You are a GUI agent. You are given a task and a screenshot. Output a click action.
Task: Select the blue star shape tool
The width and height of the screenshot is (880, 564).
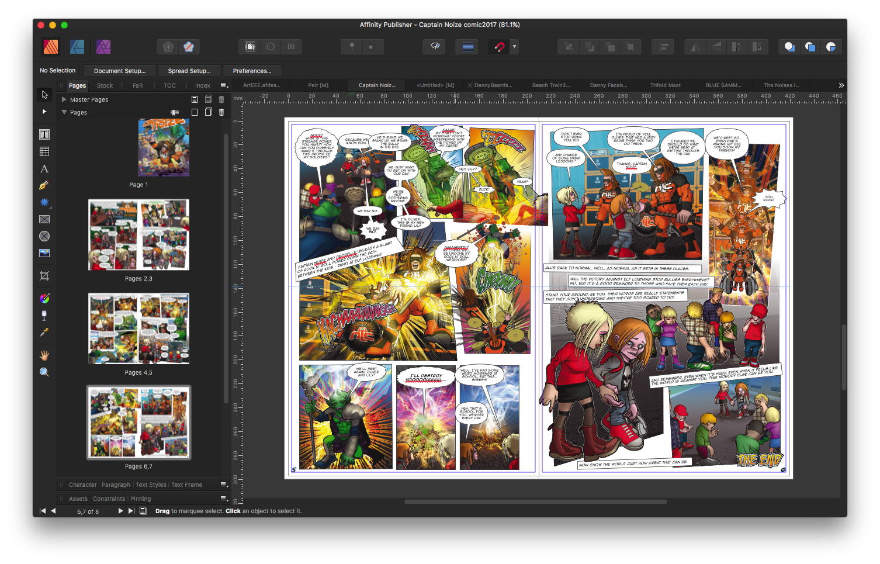tap(44, 202)
